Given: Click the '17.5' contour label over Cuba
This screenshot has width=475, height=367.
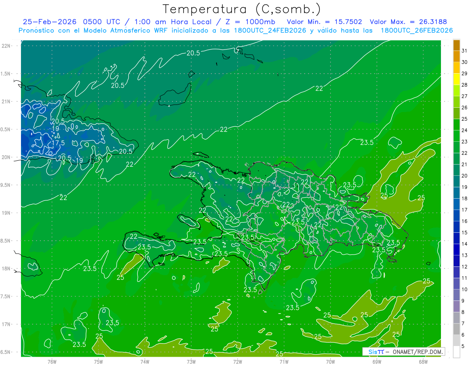Looking at the screenshot, I should tap(58, 143).
